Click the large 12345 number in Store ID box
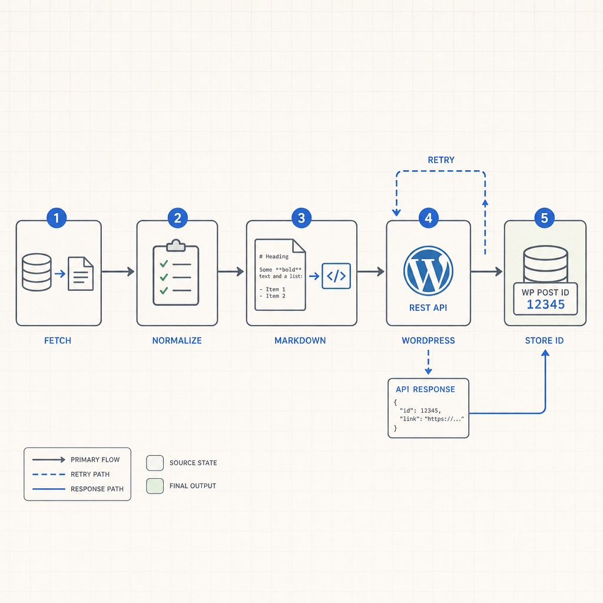 (546, 304)
